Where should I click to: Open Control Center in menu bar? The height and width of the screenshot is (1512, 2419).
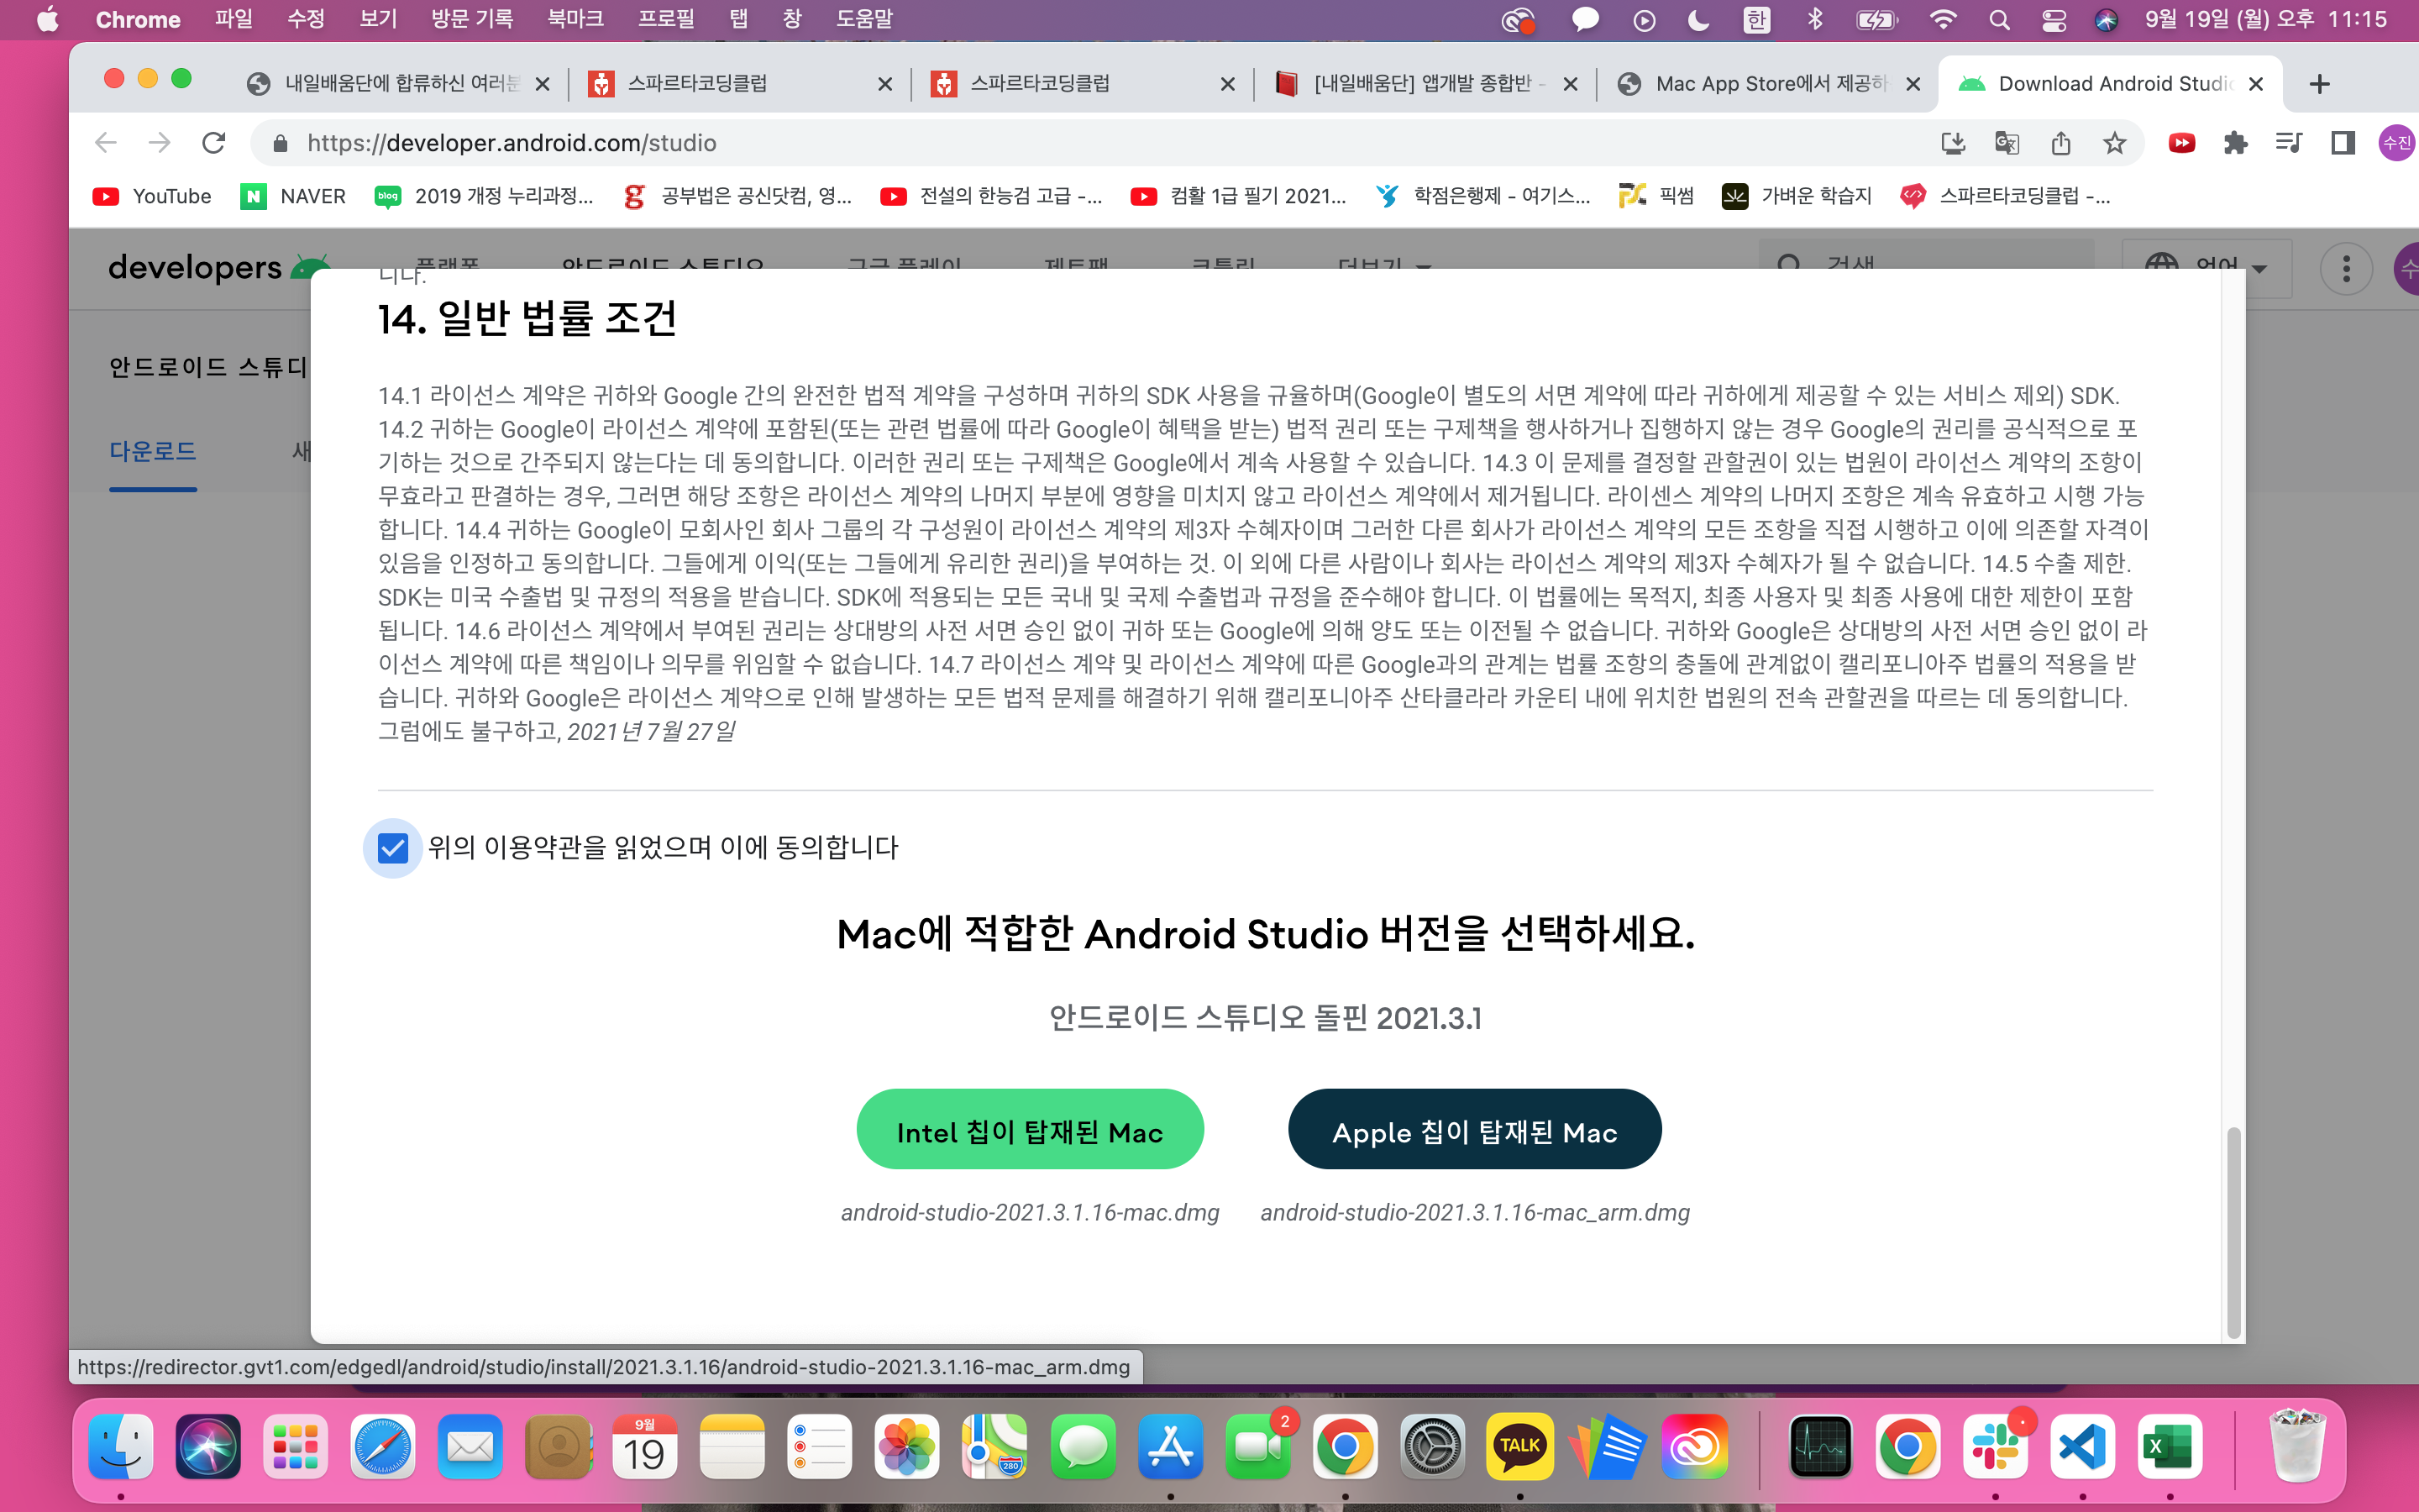[x=2053, y=20]
